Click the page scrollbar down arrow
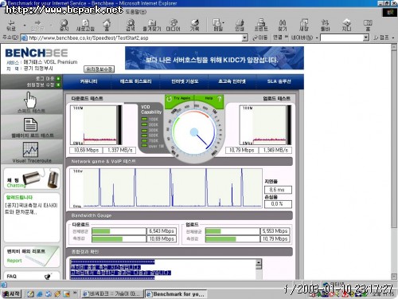This screenshot has width=398, height=299. (394, 277)
